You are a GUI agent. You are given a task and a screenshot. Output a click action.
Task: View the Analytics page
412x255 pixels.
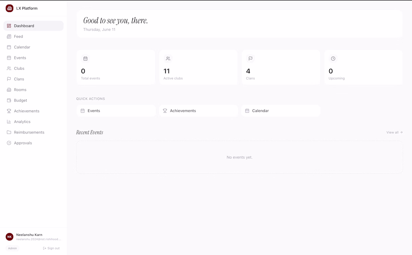coord(33,121)
